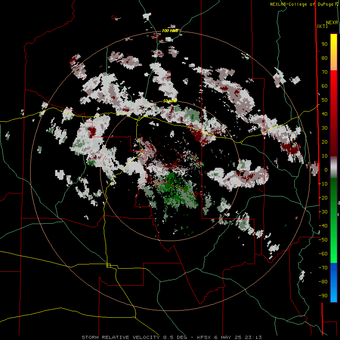Screen dimensions: 340x340
Task: Click the 70 value on velocity scale
Action: click(x=325, y=72)
